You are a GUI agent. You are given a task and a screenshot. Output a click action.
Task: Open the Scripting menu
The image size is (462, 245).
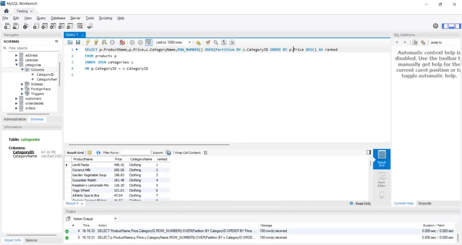click(x=105, y=18)
